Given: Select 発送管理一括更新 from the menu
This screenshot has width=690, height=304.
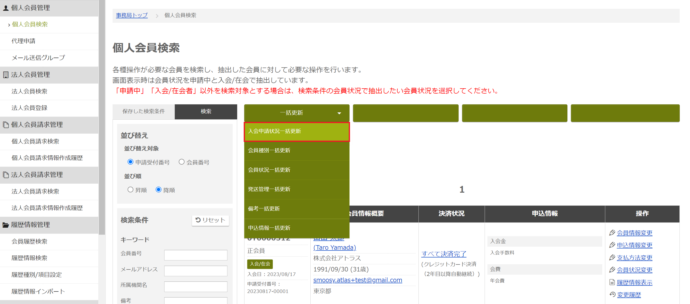Looking at the screenshot, I should tap(297, 189).
